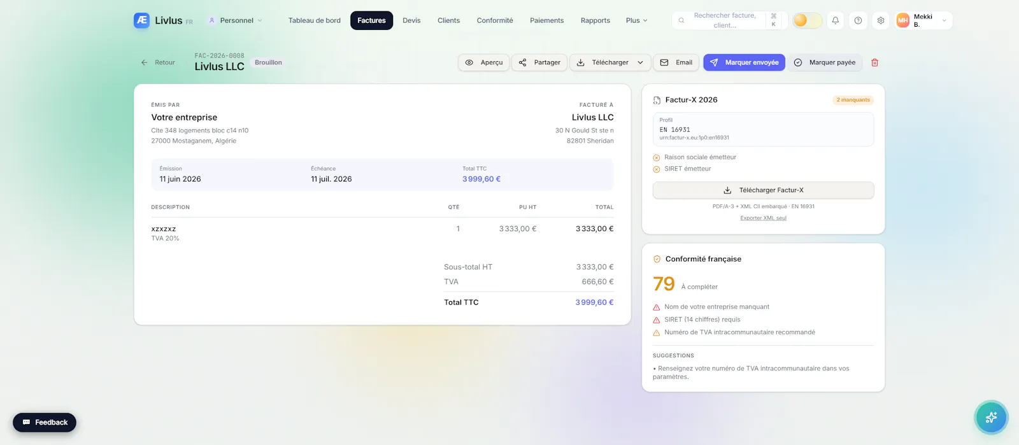The height and width of the screenshot is (445, 1019).
Task: Navigate to Conformité
Action: point(495,20)
